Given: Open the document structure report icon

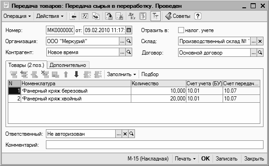Looking at the screenshot, I should click(x=143, y=16).
